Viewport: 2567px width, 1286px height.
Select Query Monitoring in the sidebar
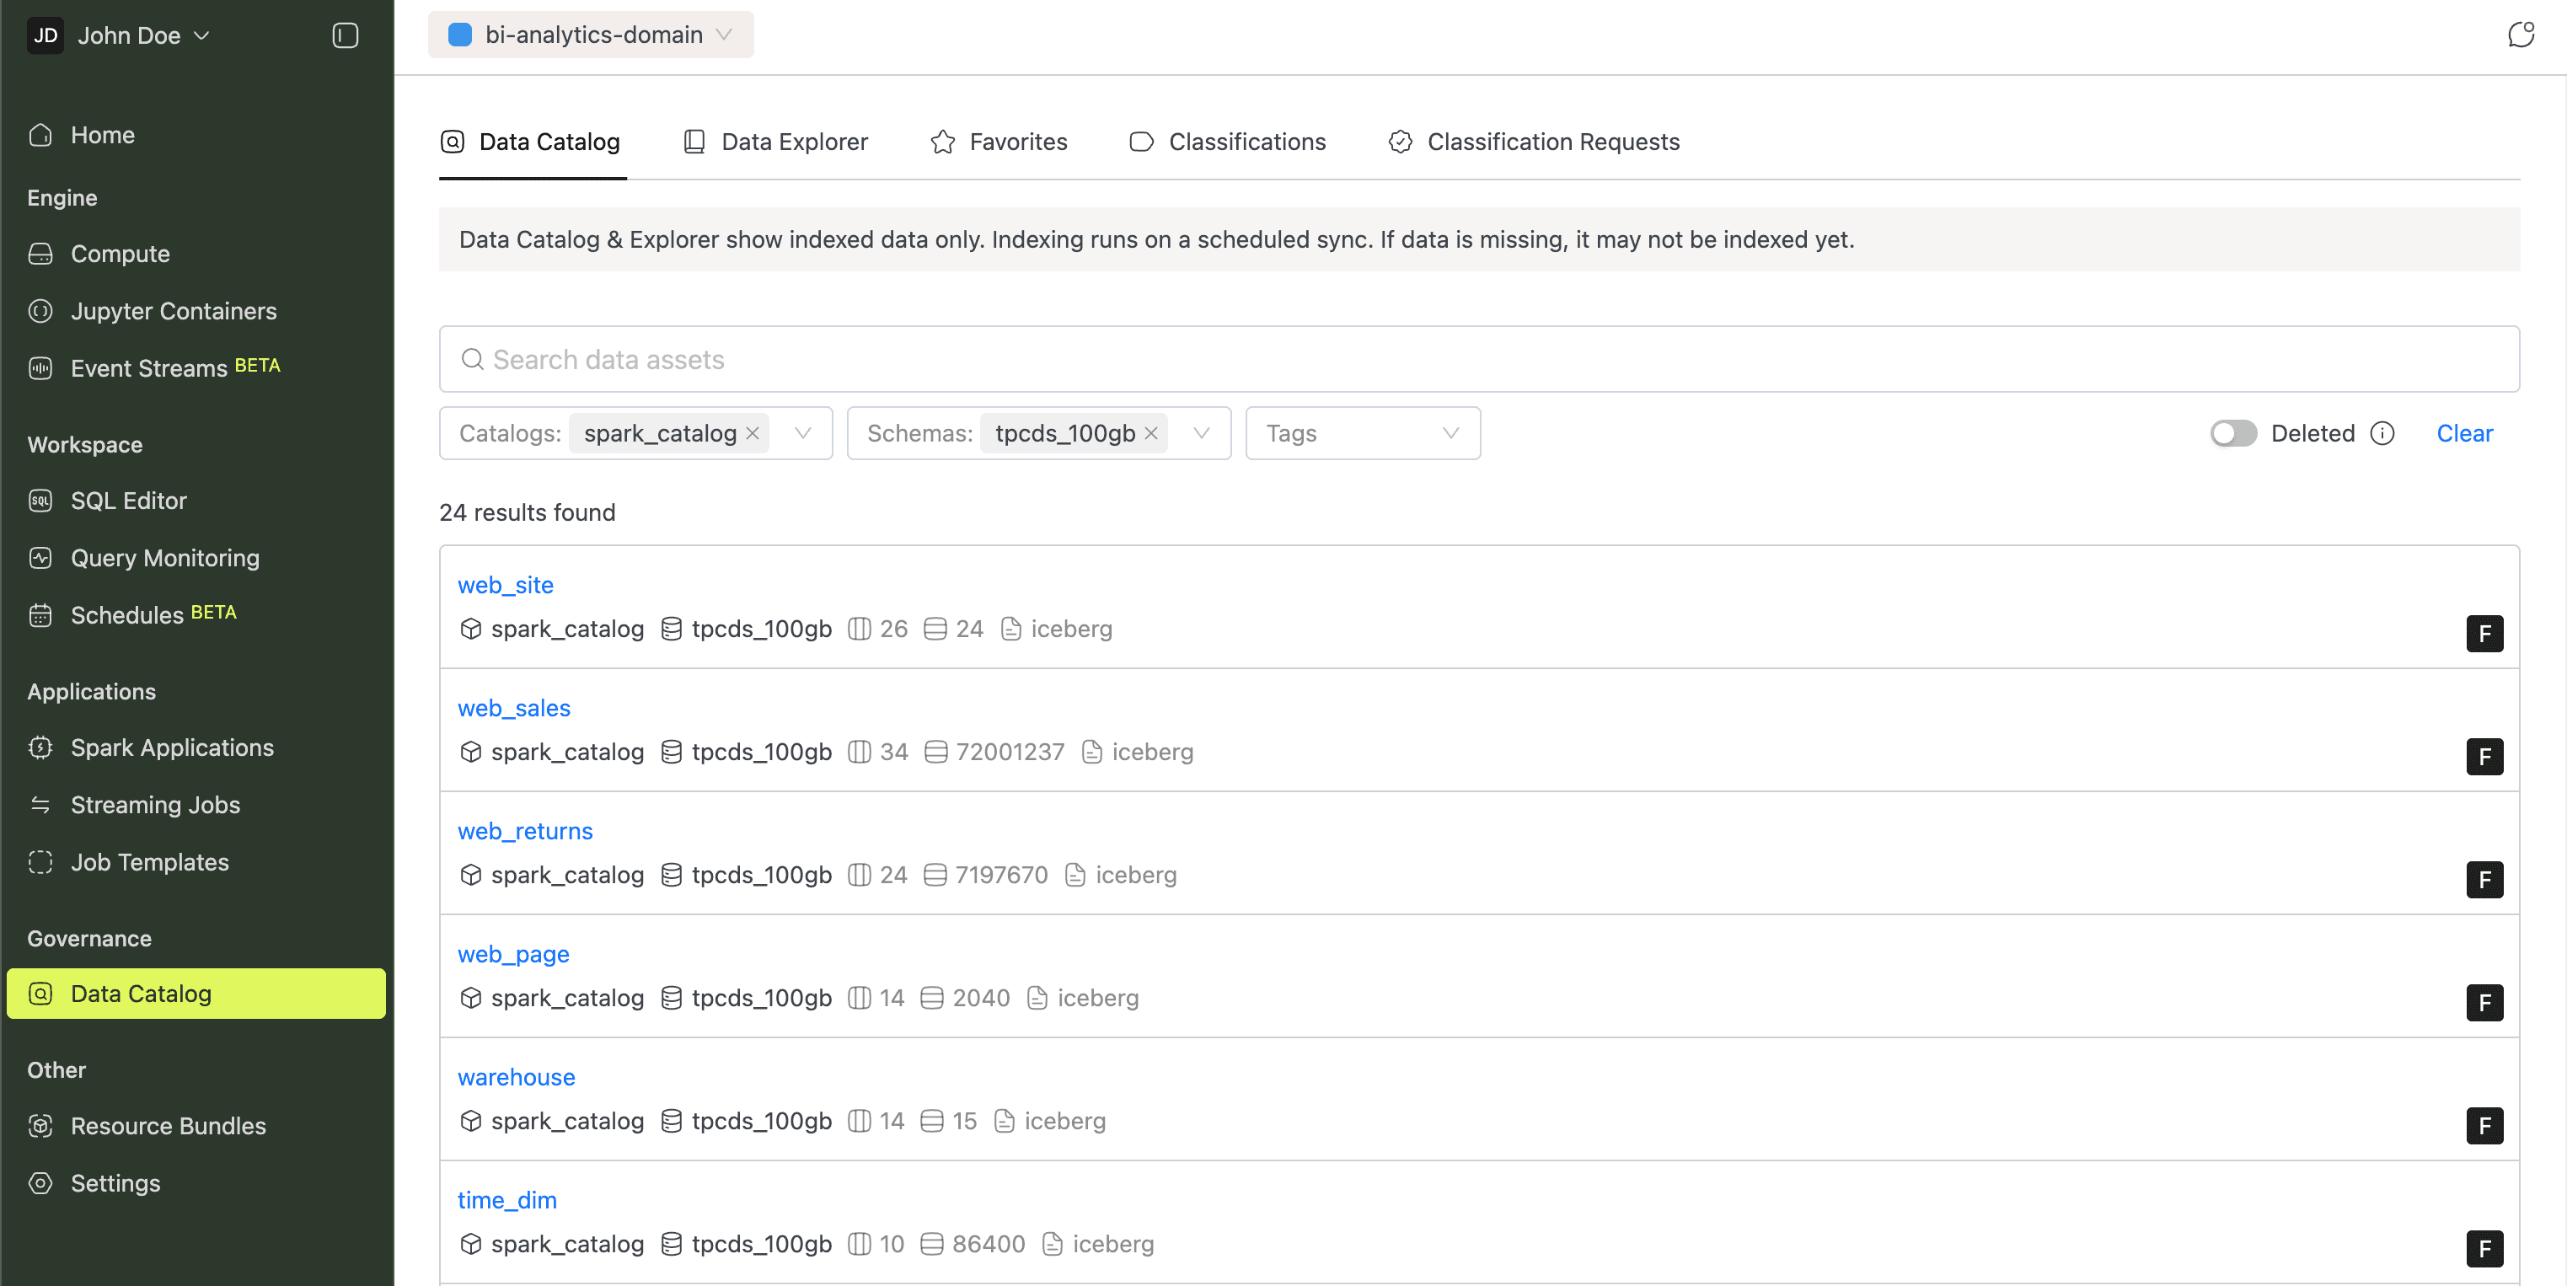tap(164, 558)
